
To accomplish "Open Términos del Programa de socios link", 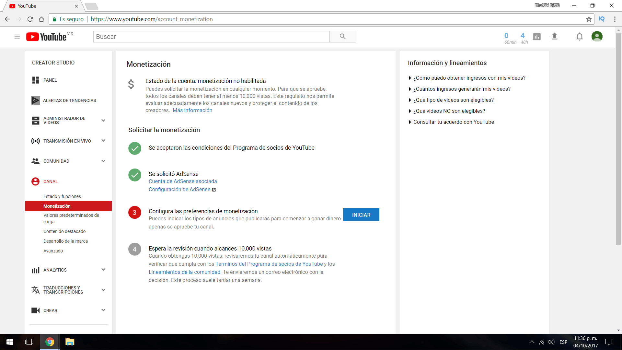I will point(269,264).
